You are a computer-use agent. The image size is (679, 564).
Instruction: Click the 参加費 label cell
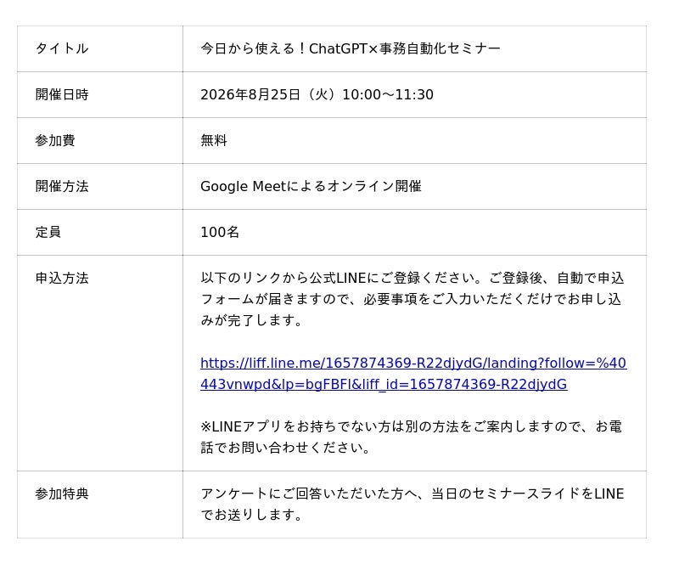100,140
